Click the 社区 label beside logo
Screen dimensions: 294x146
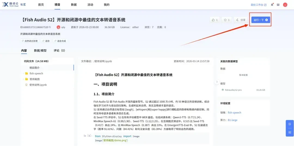click(23, 5)
